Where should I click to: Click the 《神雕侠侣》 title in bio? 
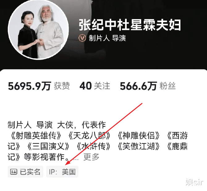[x=138, y=136]
